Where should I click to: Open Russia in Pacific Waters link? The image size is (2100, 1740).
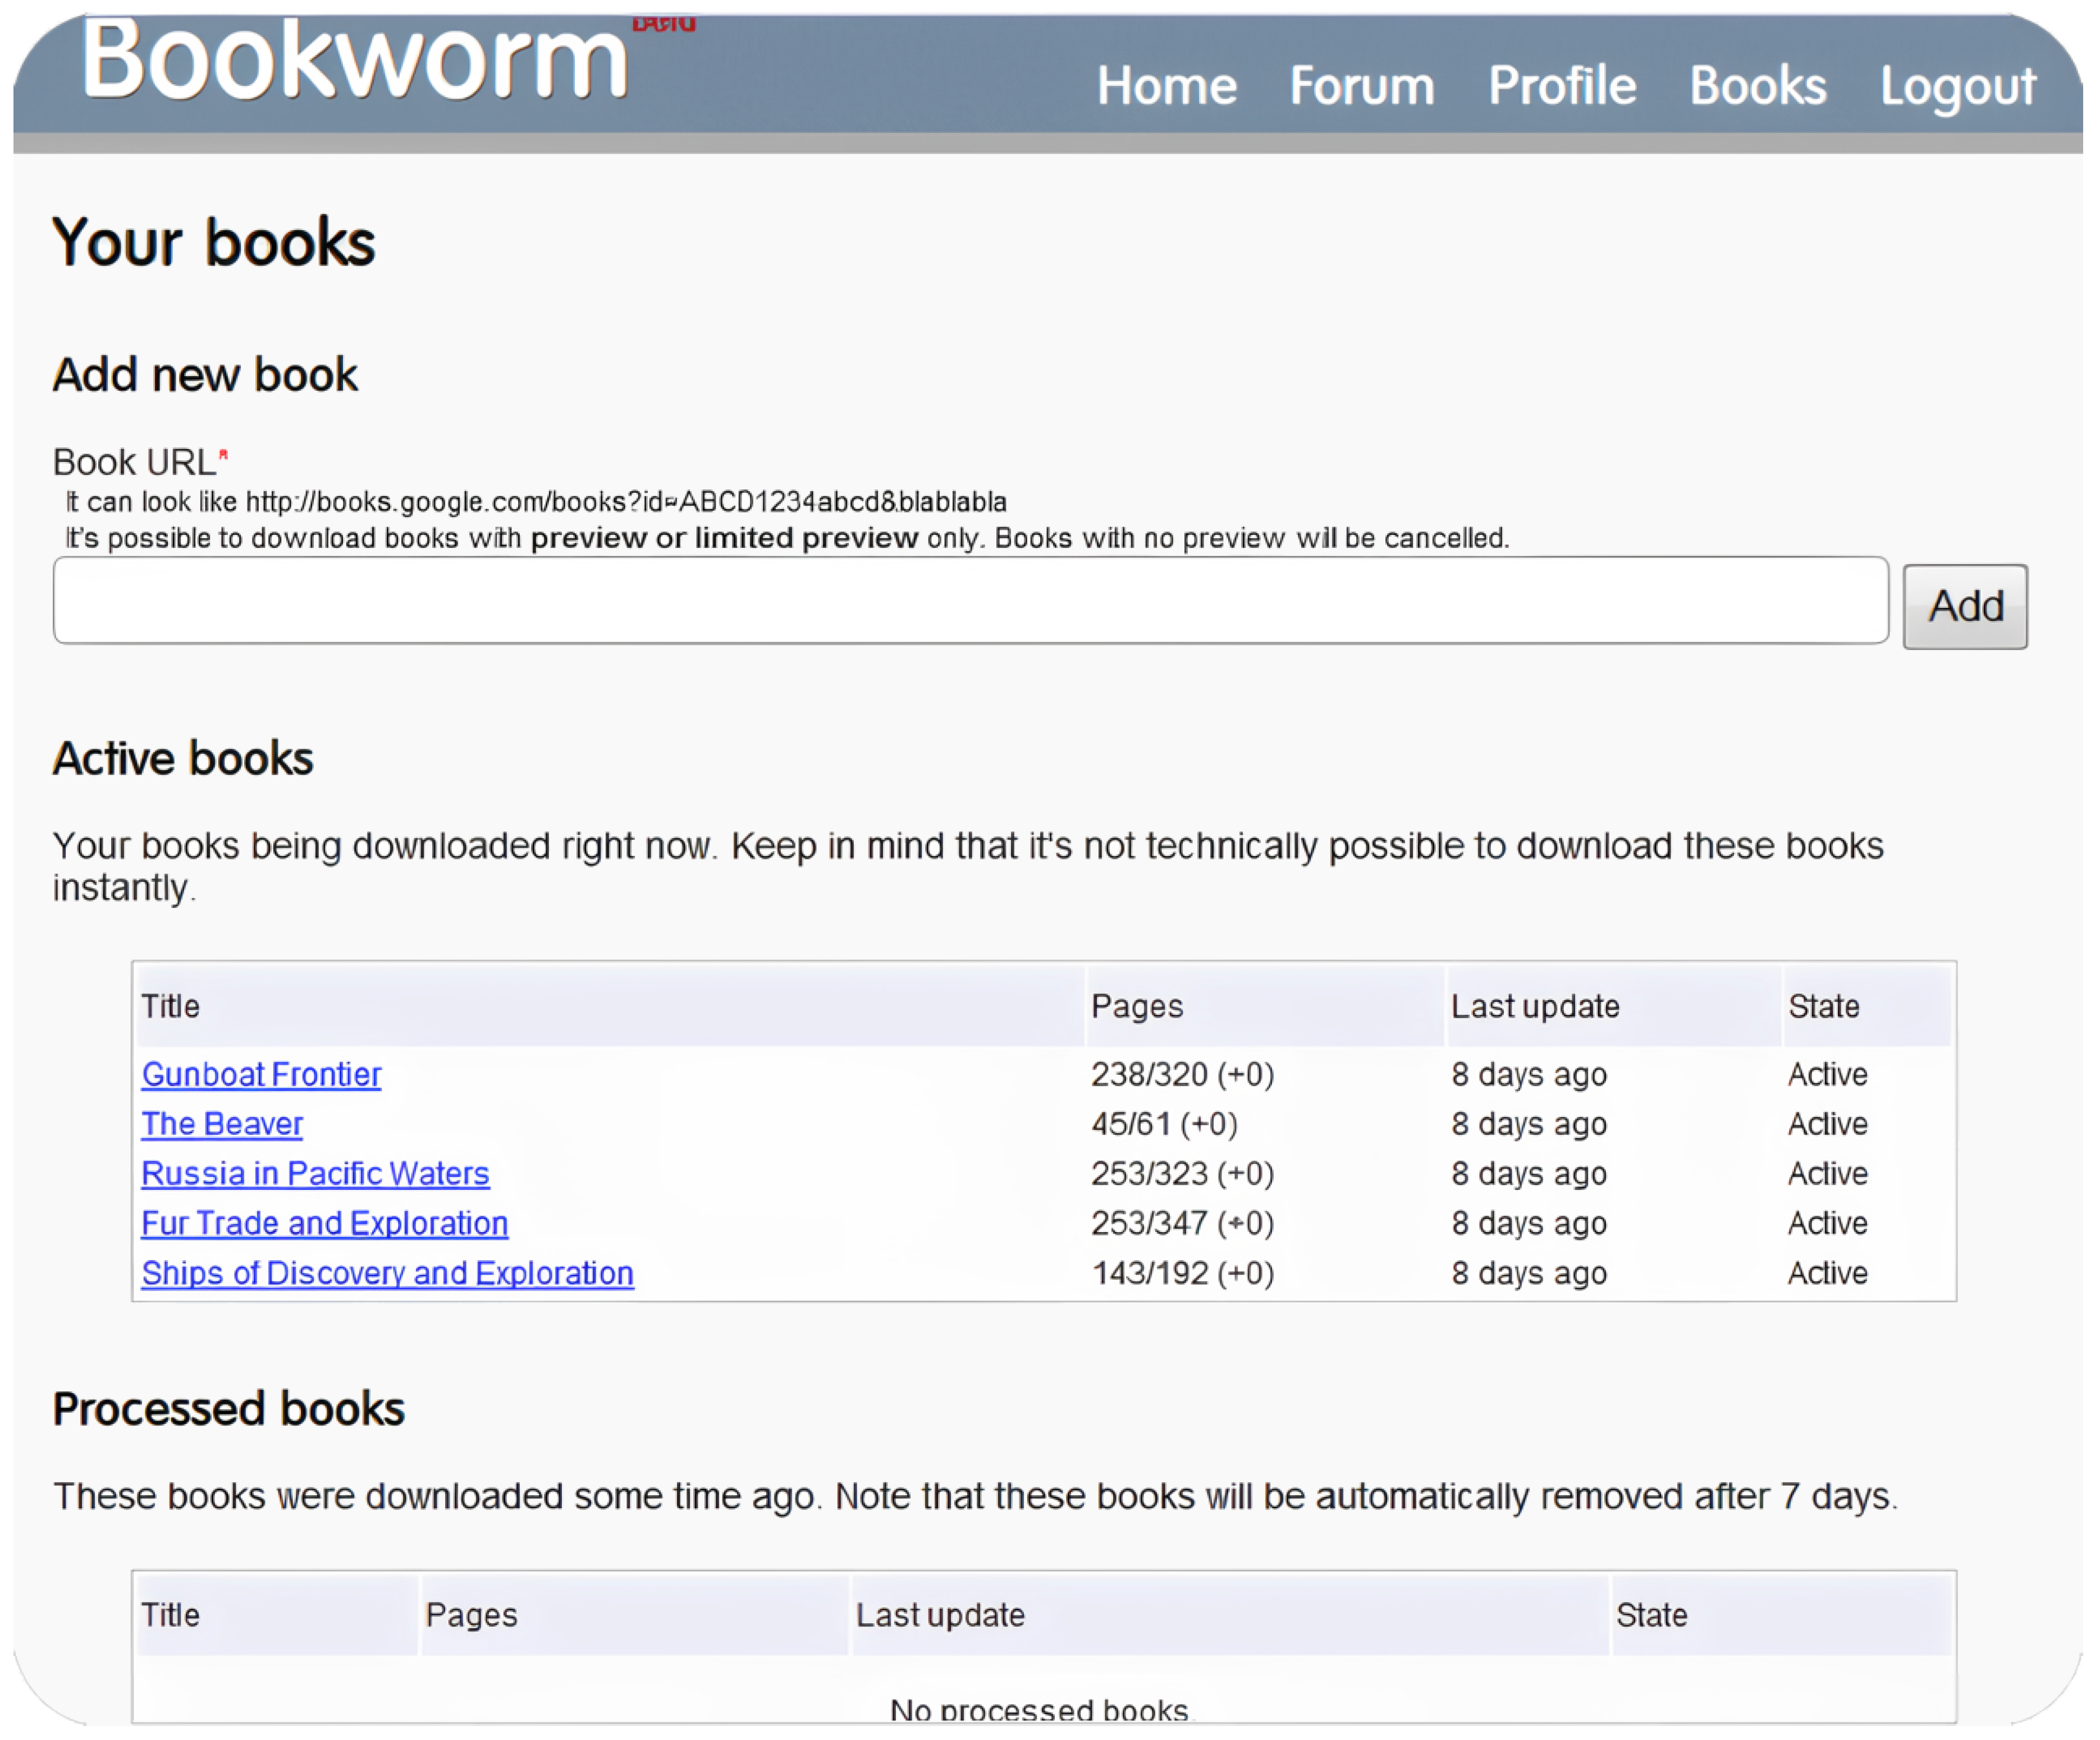coord(315,1173)
